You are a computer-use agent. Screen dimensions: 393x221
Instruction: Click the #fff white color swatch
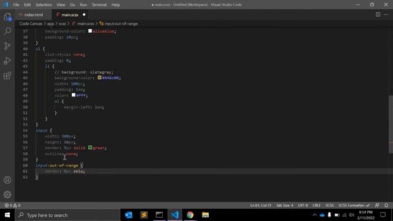tap(74, 95)
